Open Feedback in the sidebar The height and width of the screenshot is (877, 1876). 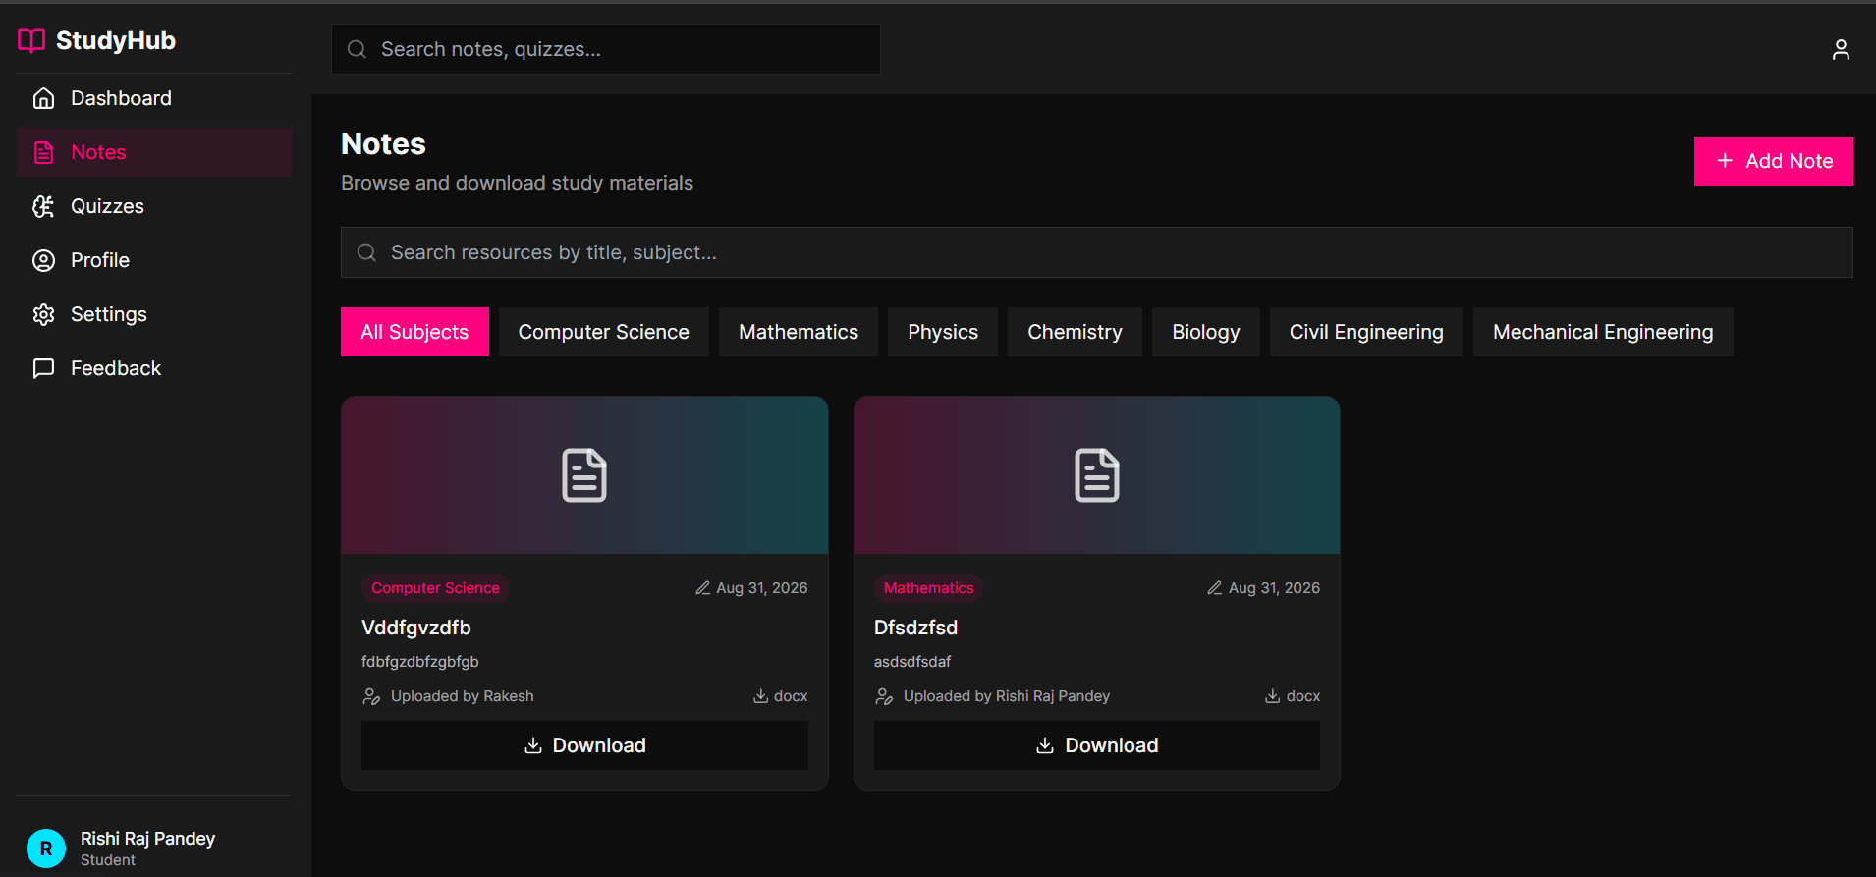coord(154,368)
